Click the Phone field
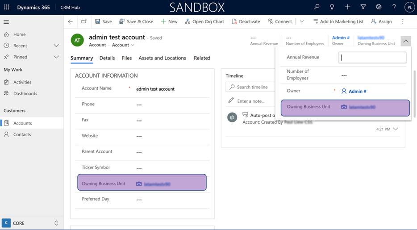This screenshot has width=417, height=230. click(142, 105)
